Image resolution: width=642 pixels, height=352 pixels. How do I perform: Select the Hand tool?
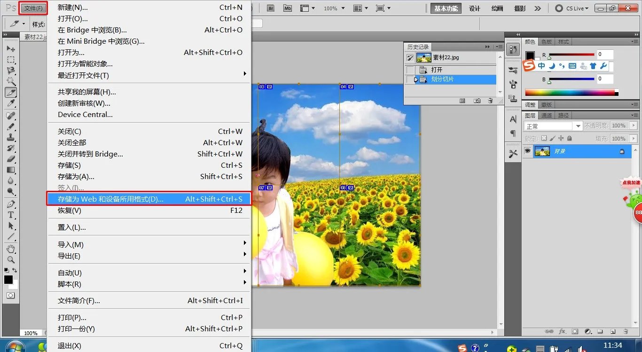(x=11, y=249)
